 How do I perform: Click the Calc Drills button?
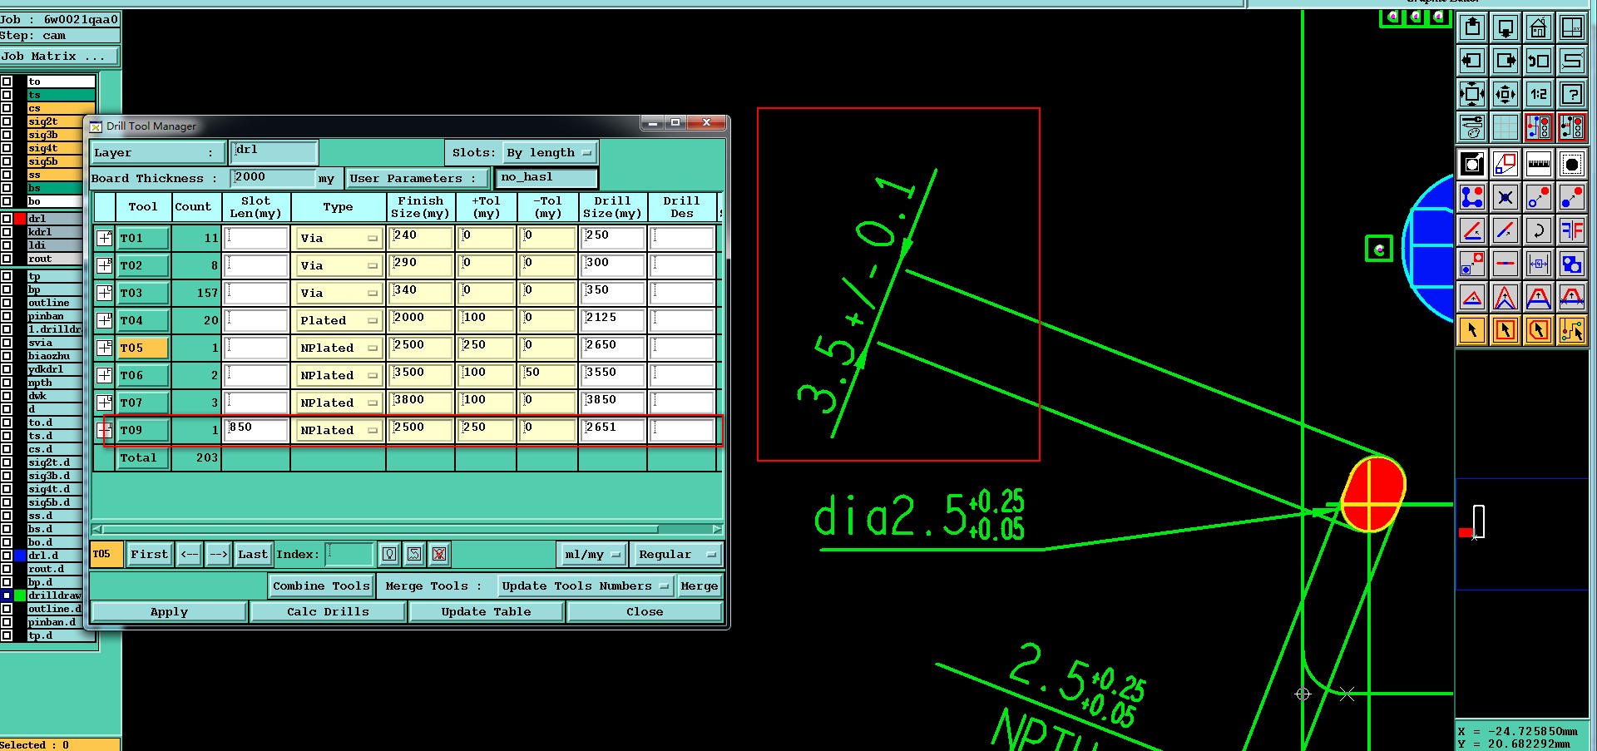tap(328, 612)
